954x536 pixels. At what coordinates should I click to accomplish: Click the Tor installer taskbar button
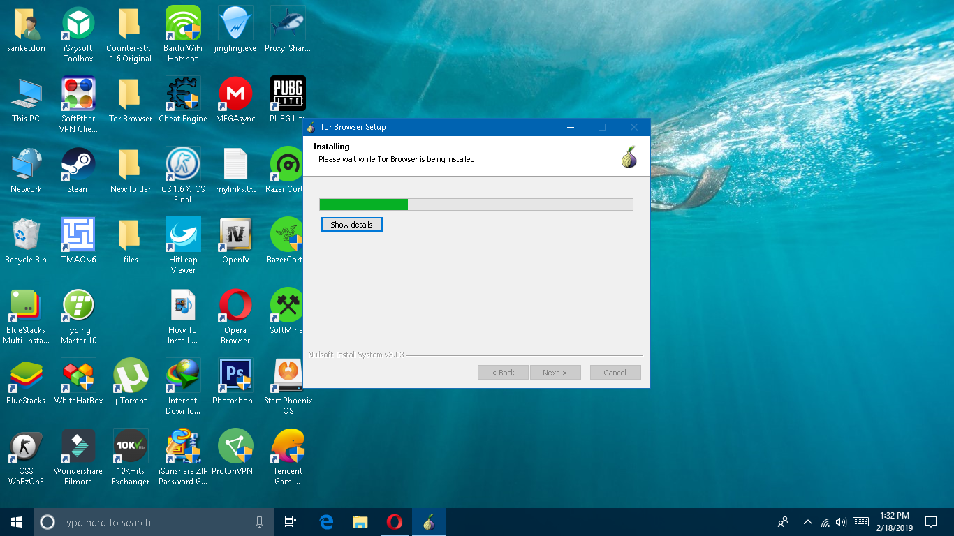(x=429, y=522)
